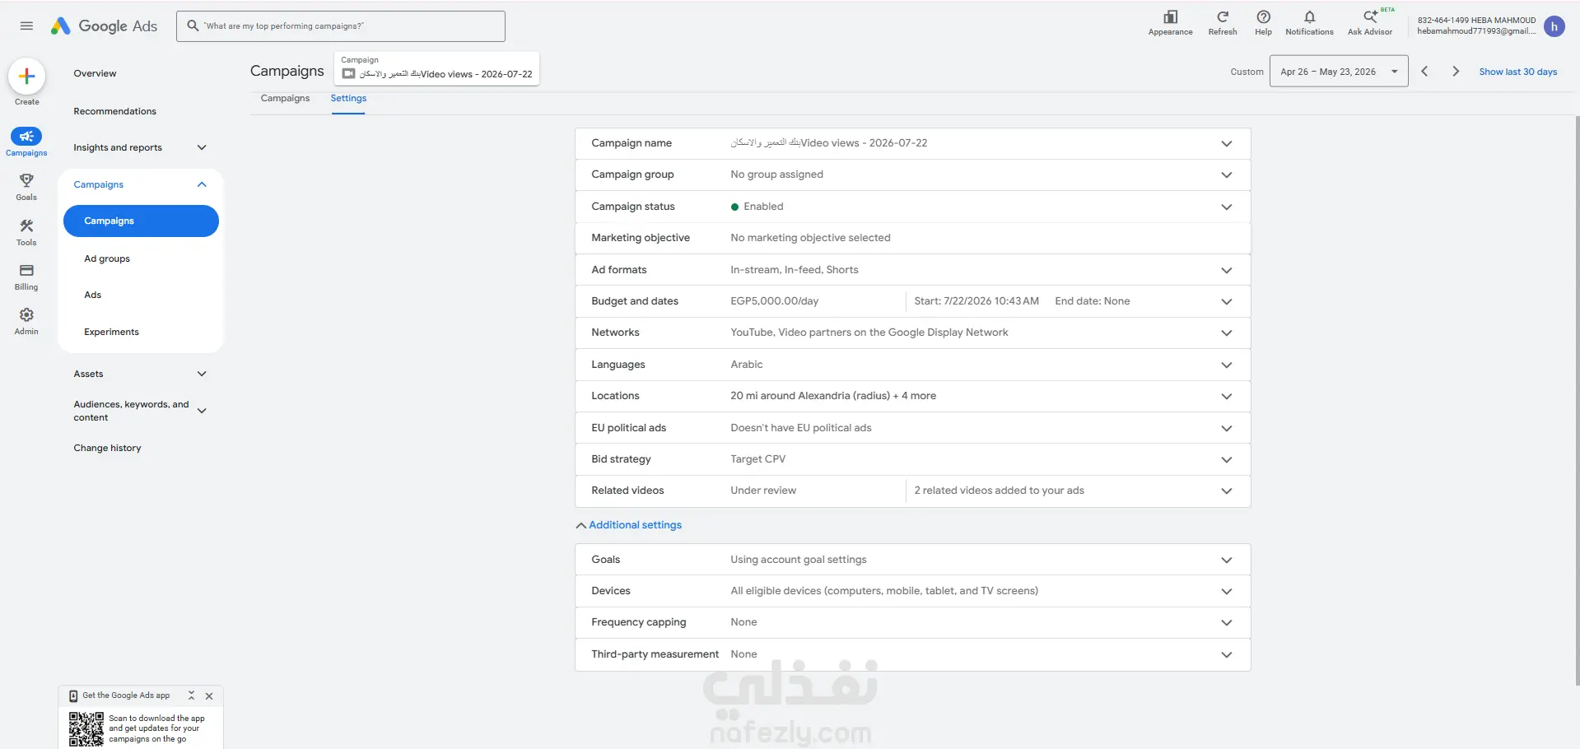Open the account profile avatar

click(x=1554, y=26)
